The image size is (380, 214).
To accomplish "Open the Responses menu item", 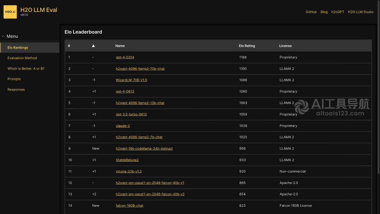I will coord(16,89).
